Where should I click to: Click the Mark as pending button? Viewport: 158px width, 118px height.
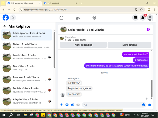coord(83,45)
